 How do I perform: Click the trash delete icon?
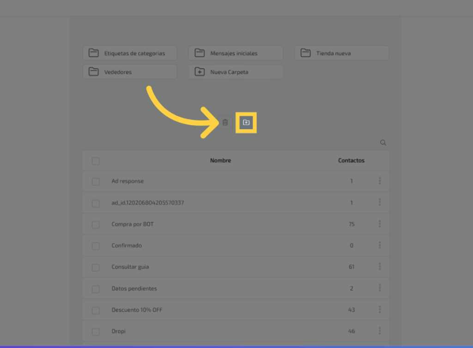pos(225,123)
